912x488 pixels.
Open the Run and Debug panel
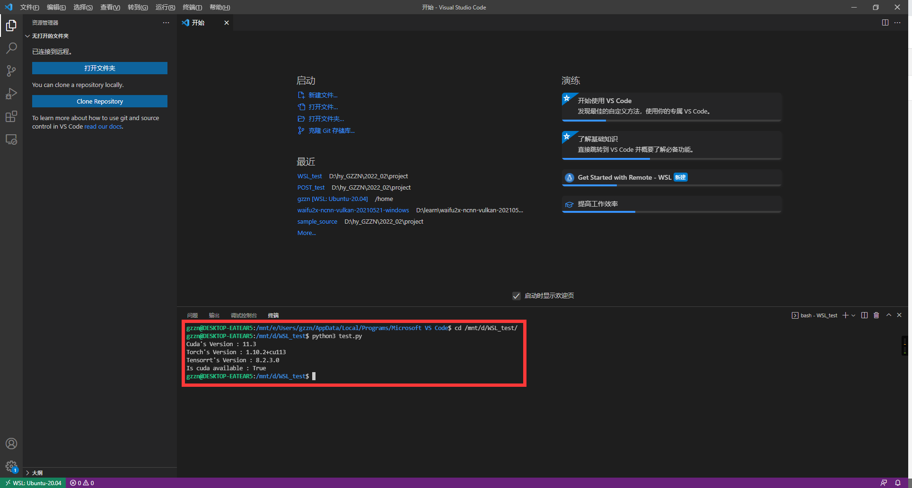pyautogui.click(x=11, y=93)
